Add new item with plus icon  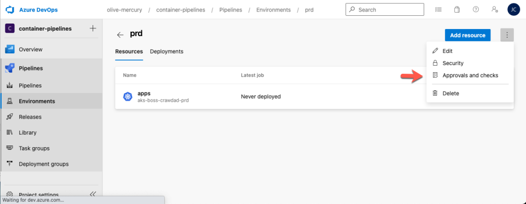point(93,28)
